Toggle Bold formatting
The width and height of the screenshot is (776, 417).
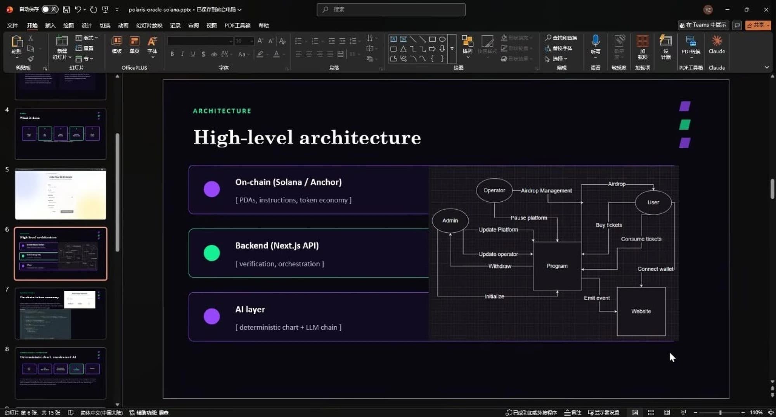click(172, 54)
